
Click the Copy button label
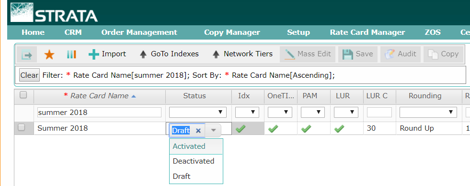pos(449,54)
